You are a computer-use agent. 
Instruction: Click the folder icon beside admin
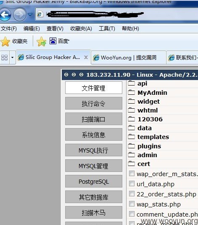(x=131, y=155)
